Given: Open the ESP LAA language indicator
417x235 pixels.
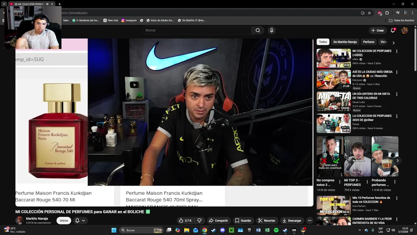Looking at the screenshot, I should tap(381, 230).
